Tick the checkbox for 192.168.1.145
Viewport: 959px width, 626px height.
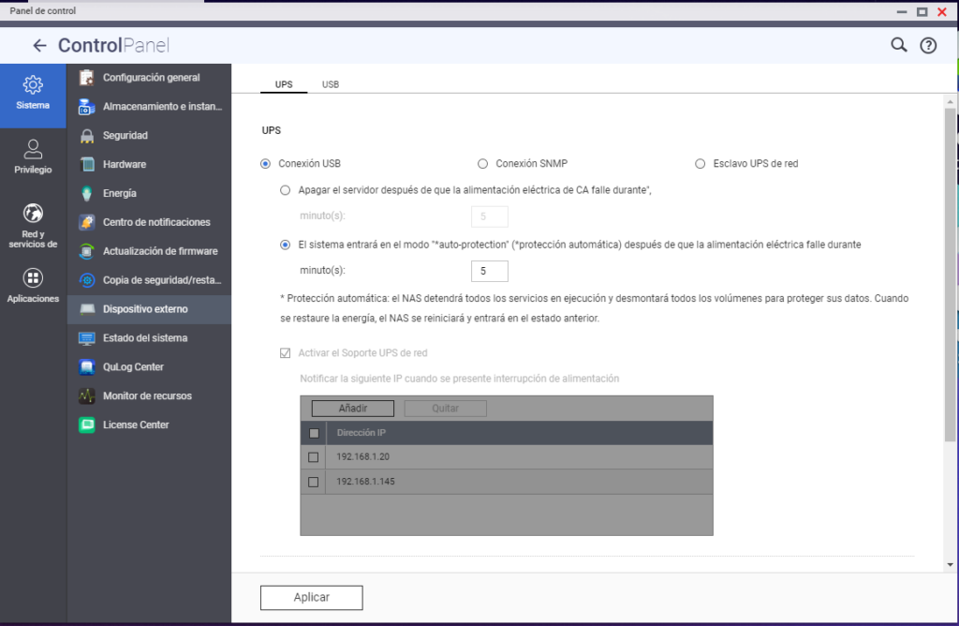(x=314, y=482)
